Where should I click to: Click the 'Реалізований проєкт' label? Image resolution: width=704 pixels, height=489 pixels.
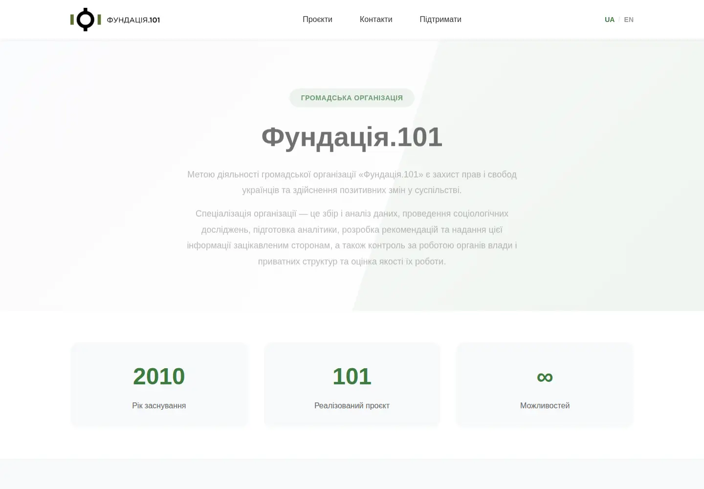coord(352,405)
